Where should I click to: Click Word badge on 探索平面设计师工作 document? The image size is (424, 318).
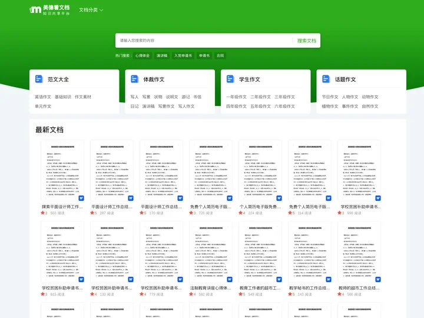pos(81,198)
